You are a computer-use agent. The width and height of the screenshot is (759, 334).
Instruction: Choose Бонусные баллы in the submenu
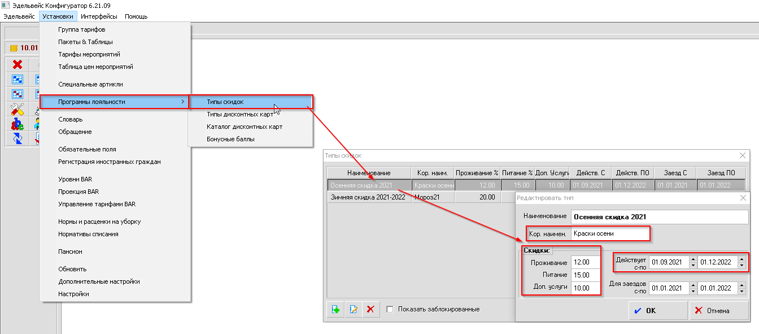coord(230,139)
